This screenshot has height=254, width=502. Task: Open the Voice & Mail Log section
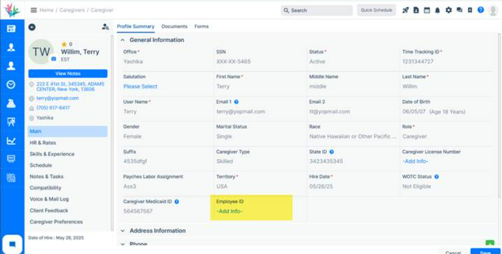pos(49,199)
